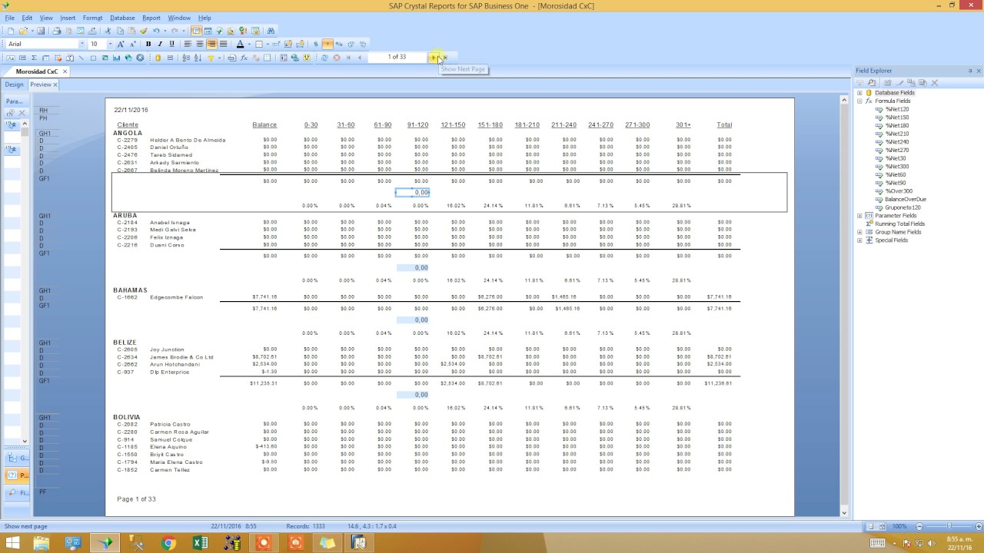Viewport: 984px width, 553px height.
Task: Select the %Over300 formula field
Action: point(899,191)
